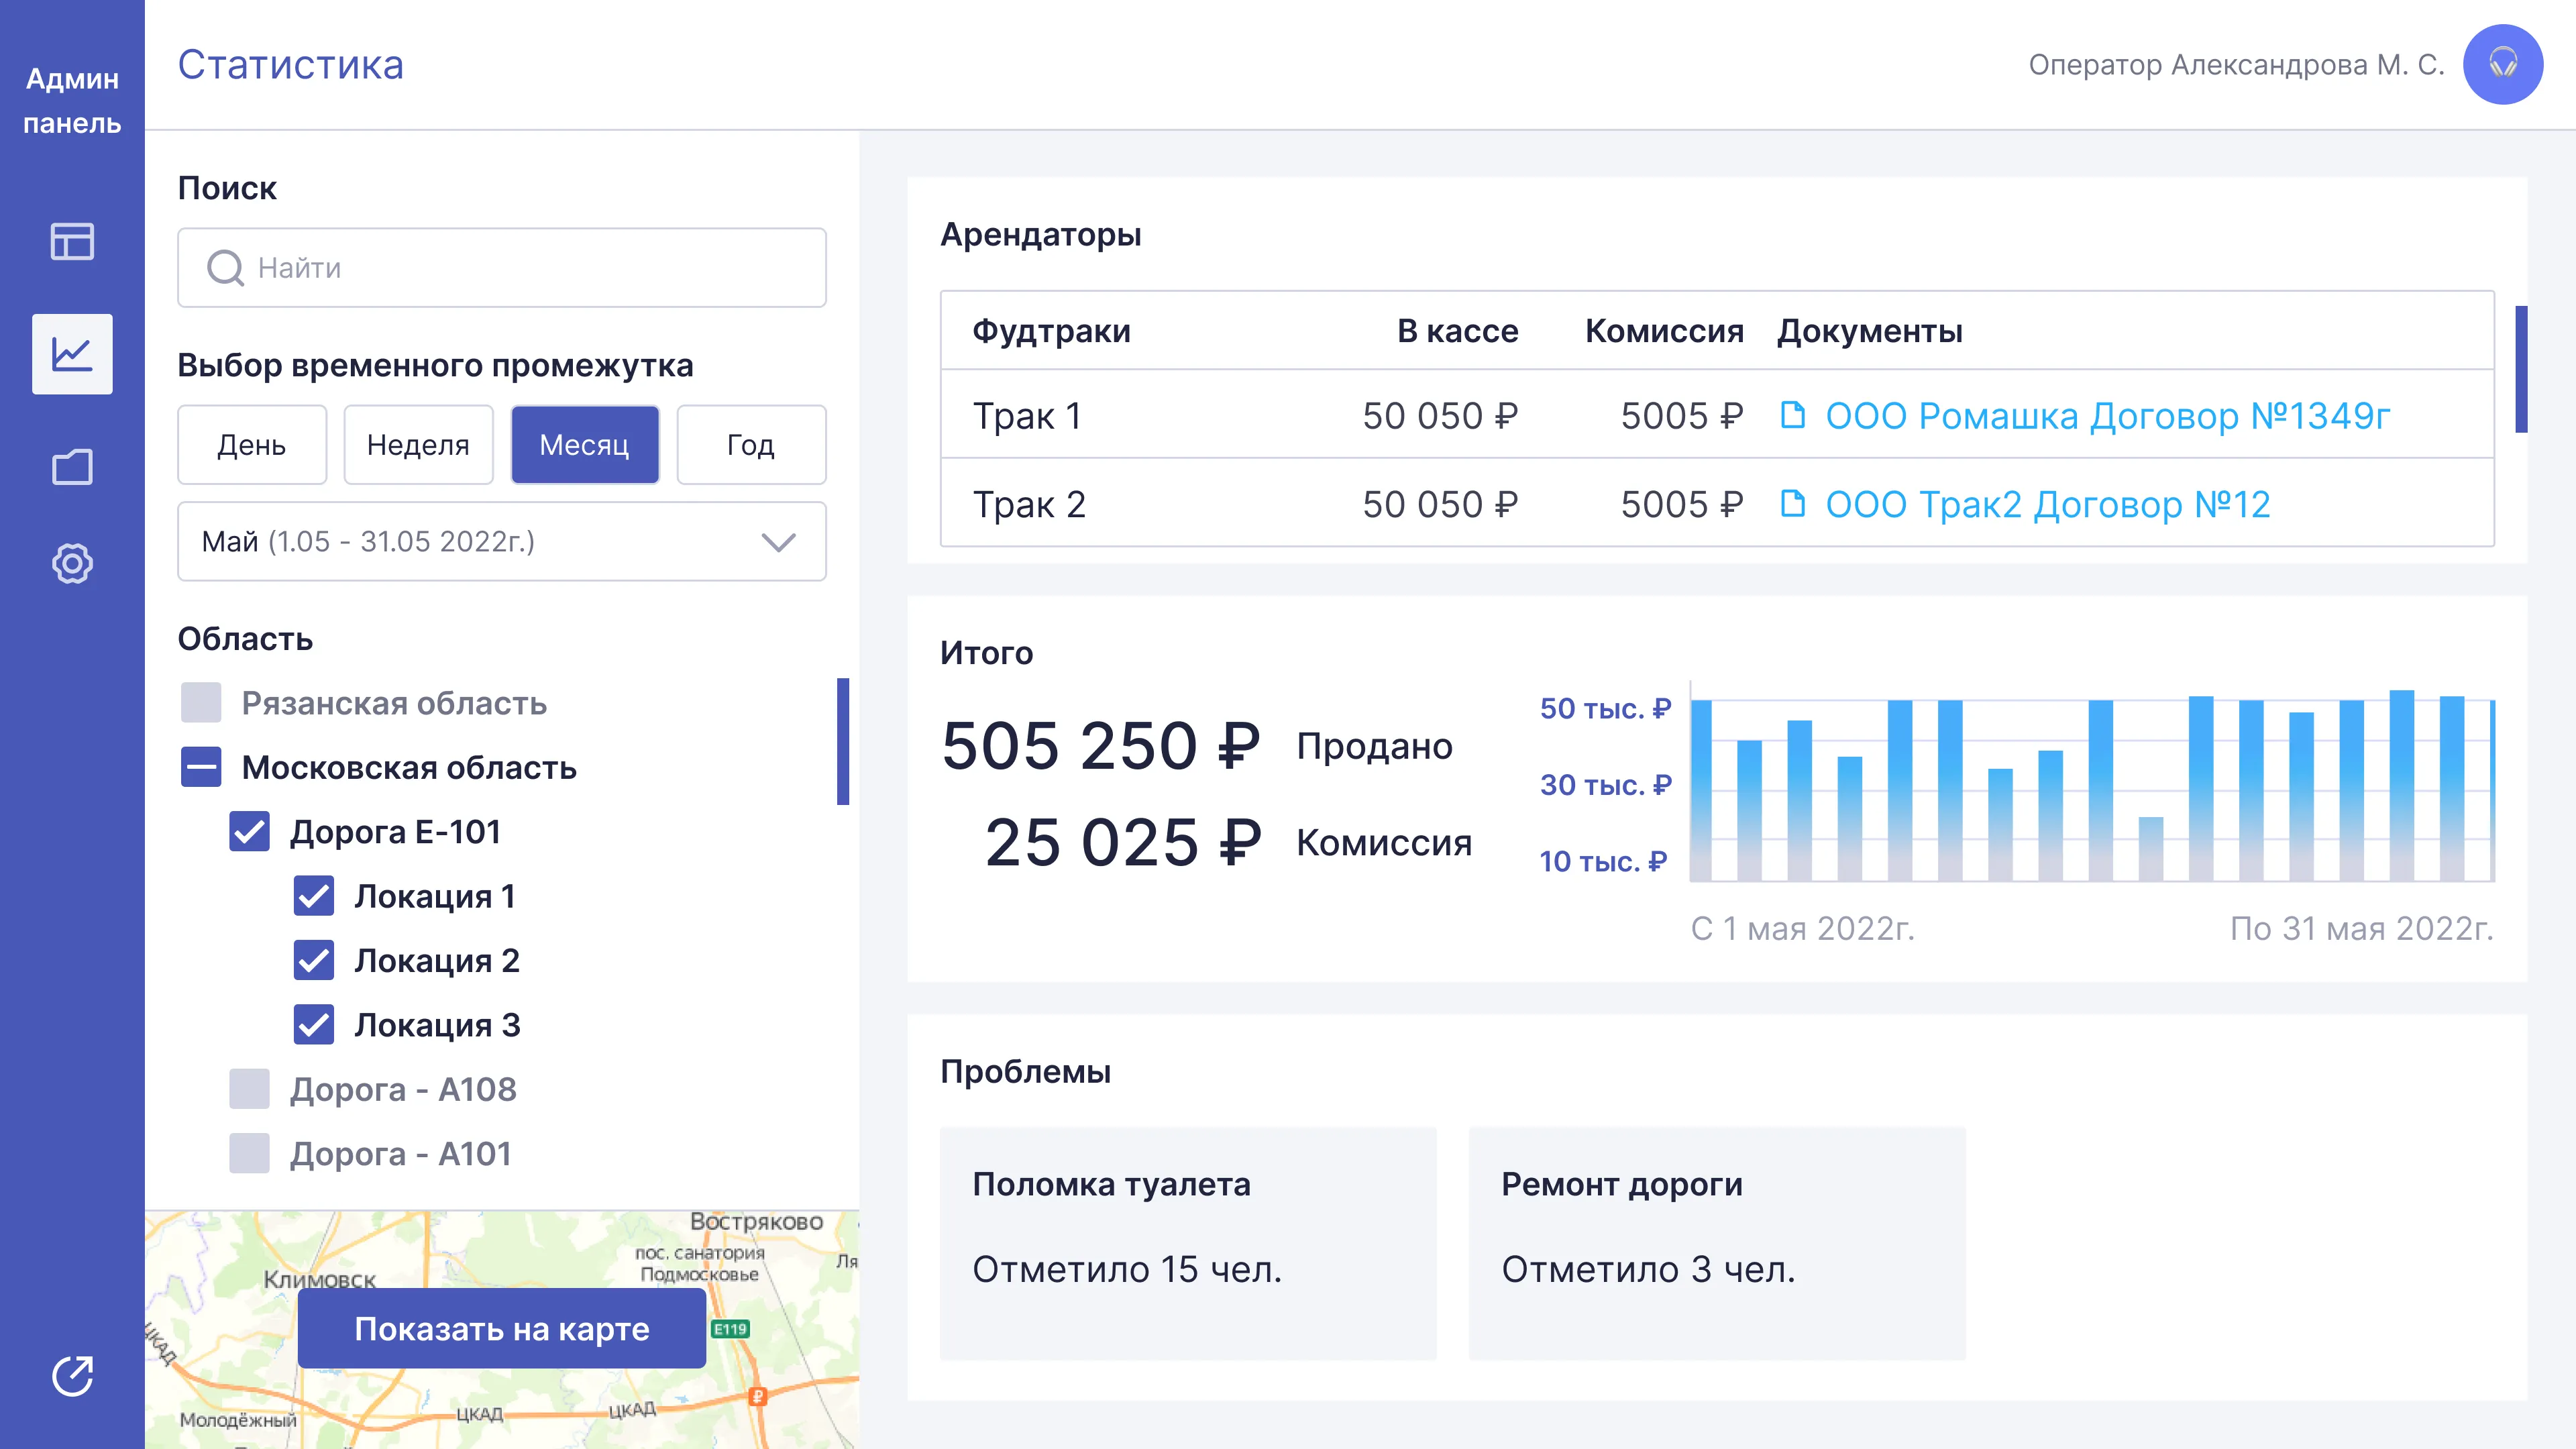Click the user avatar icon top right
This screenshot has width=2576, height=1449.
point(2509,66)
